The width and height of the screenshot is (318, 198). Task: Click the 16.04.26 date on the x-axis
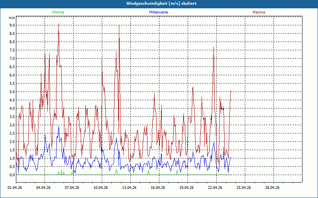(x=159, y=188)
